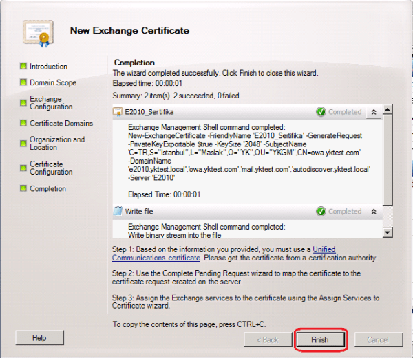The height and width of the screenshot is (358, 413).
Task: Select the Organization and Location step
Action: click(x=57, y=144)
